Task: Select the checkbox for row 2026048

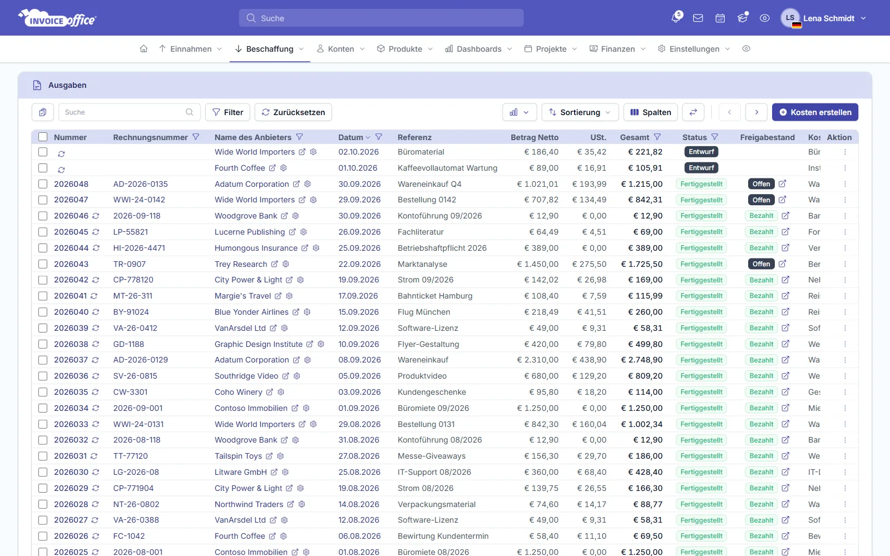Action: pos(43,183)
